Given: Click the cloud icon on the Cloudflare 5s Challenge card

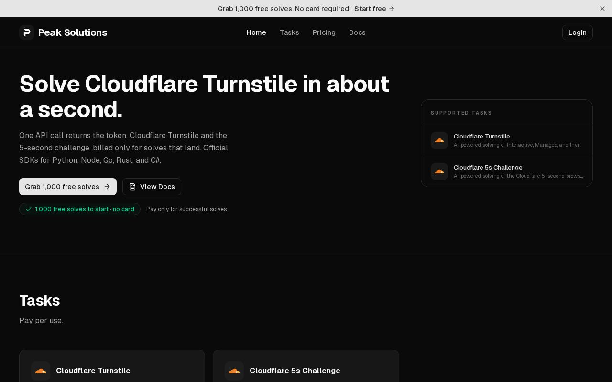Looking at the screenshot, I should 234,371.
